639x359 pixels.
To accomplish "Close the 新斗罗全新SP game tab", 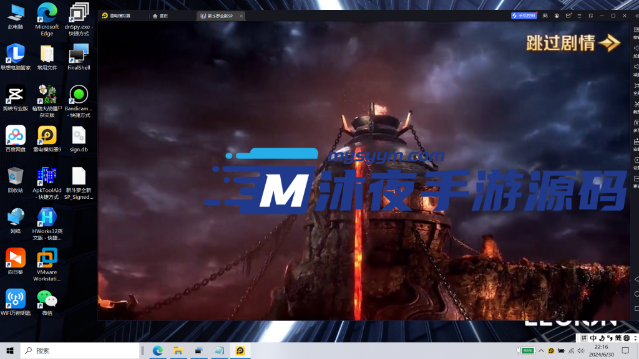I will [x=241, y=16].
